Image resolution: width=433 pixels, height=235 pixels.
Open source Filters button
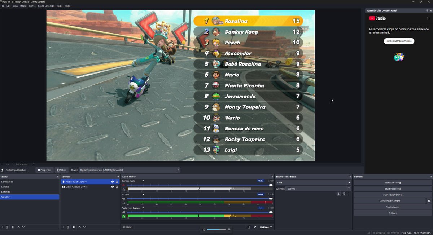pyautogui.click(x=61, y=170)
